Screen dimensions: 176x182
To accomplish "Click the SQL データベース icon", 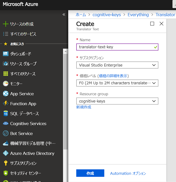I will 6,113.
